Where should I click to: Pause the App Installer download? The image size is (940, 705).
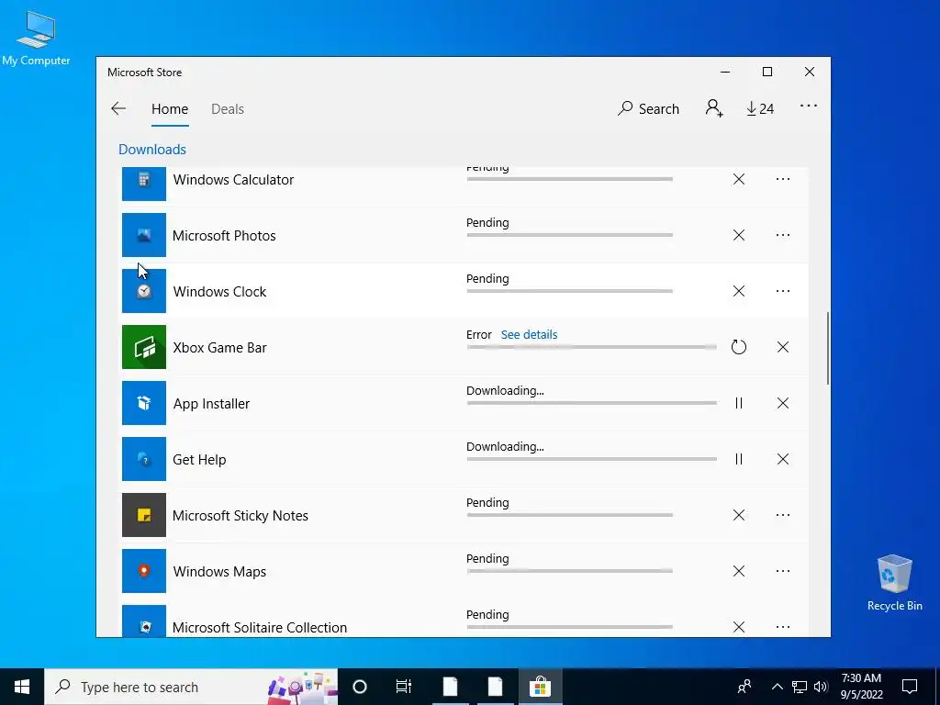[739, 403]
